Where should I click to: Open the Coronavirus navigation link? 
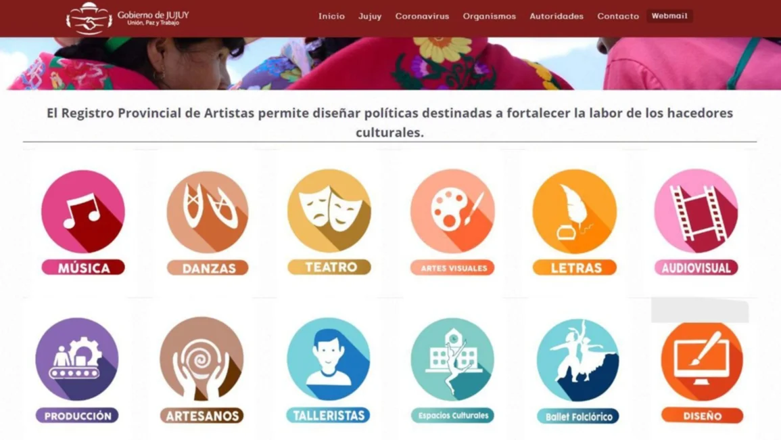(423, 16)
